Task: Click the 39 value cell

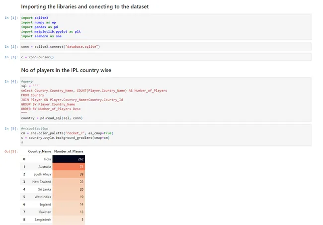Action: (69, 174)
